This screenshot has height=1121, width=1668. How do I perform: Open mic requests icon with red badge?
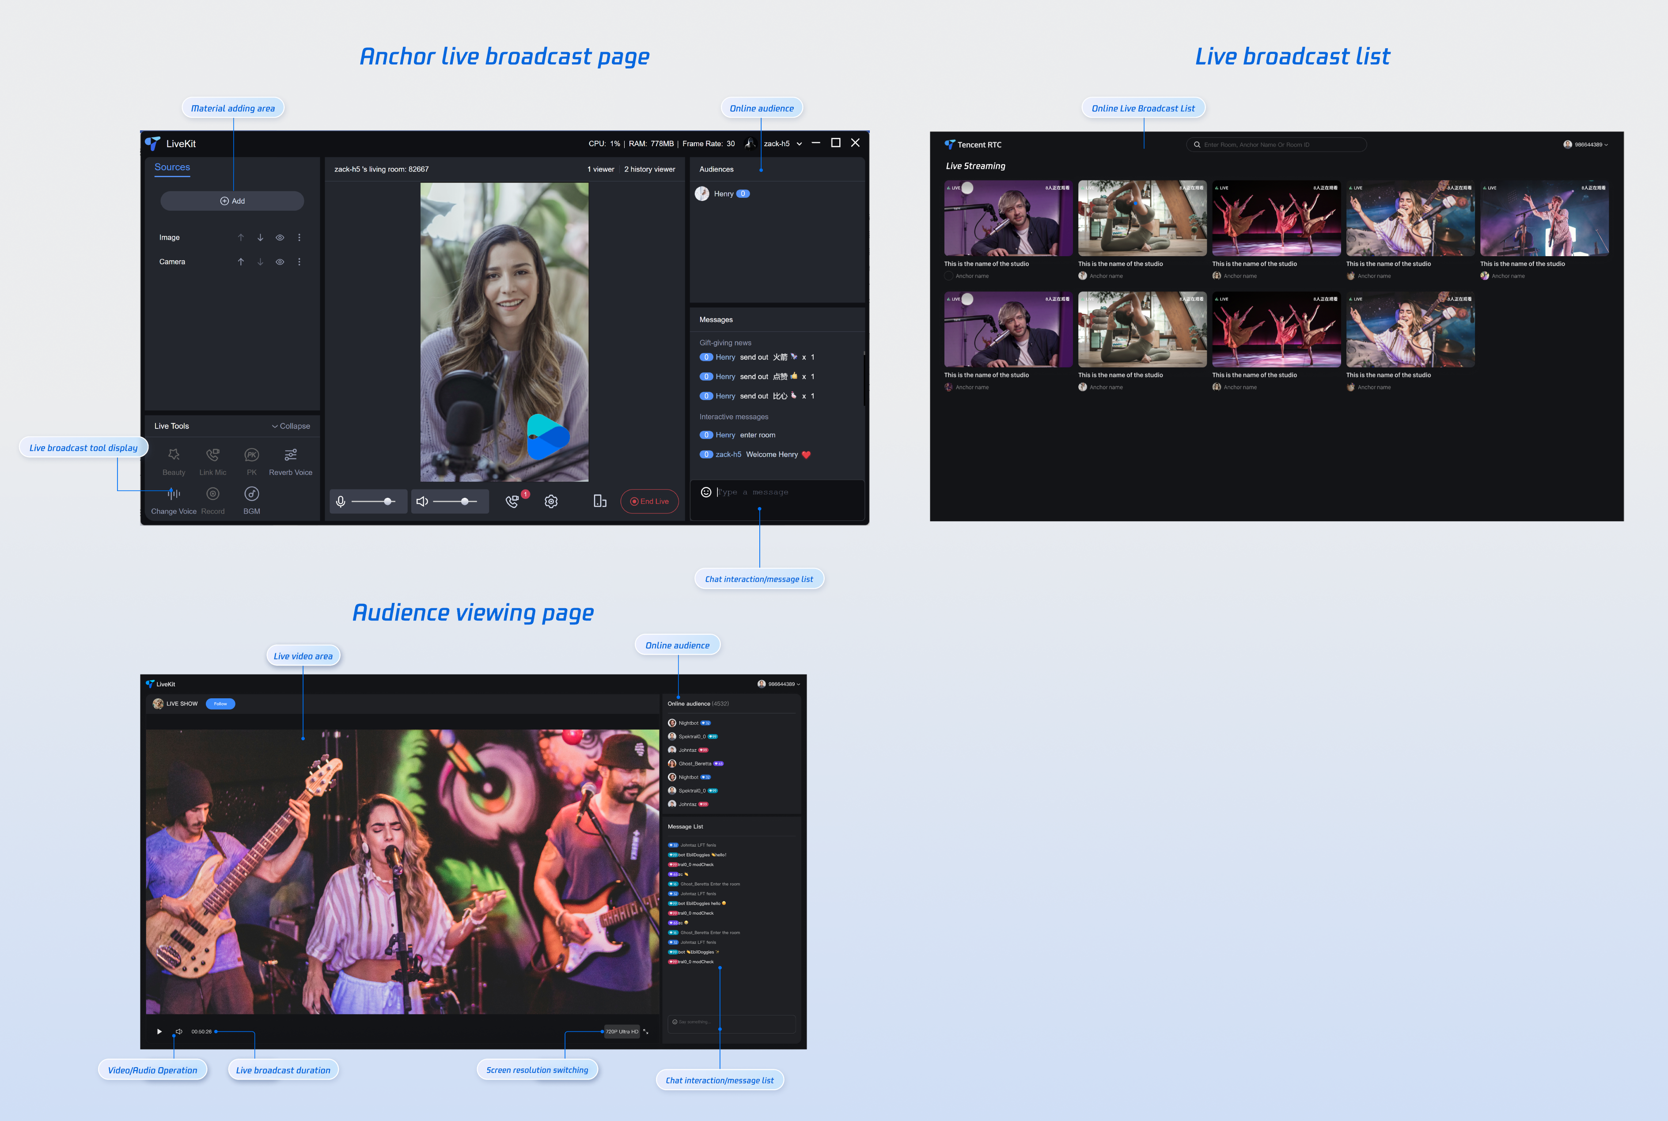(512, 502)
